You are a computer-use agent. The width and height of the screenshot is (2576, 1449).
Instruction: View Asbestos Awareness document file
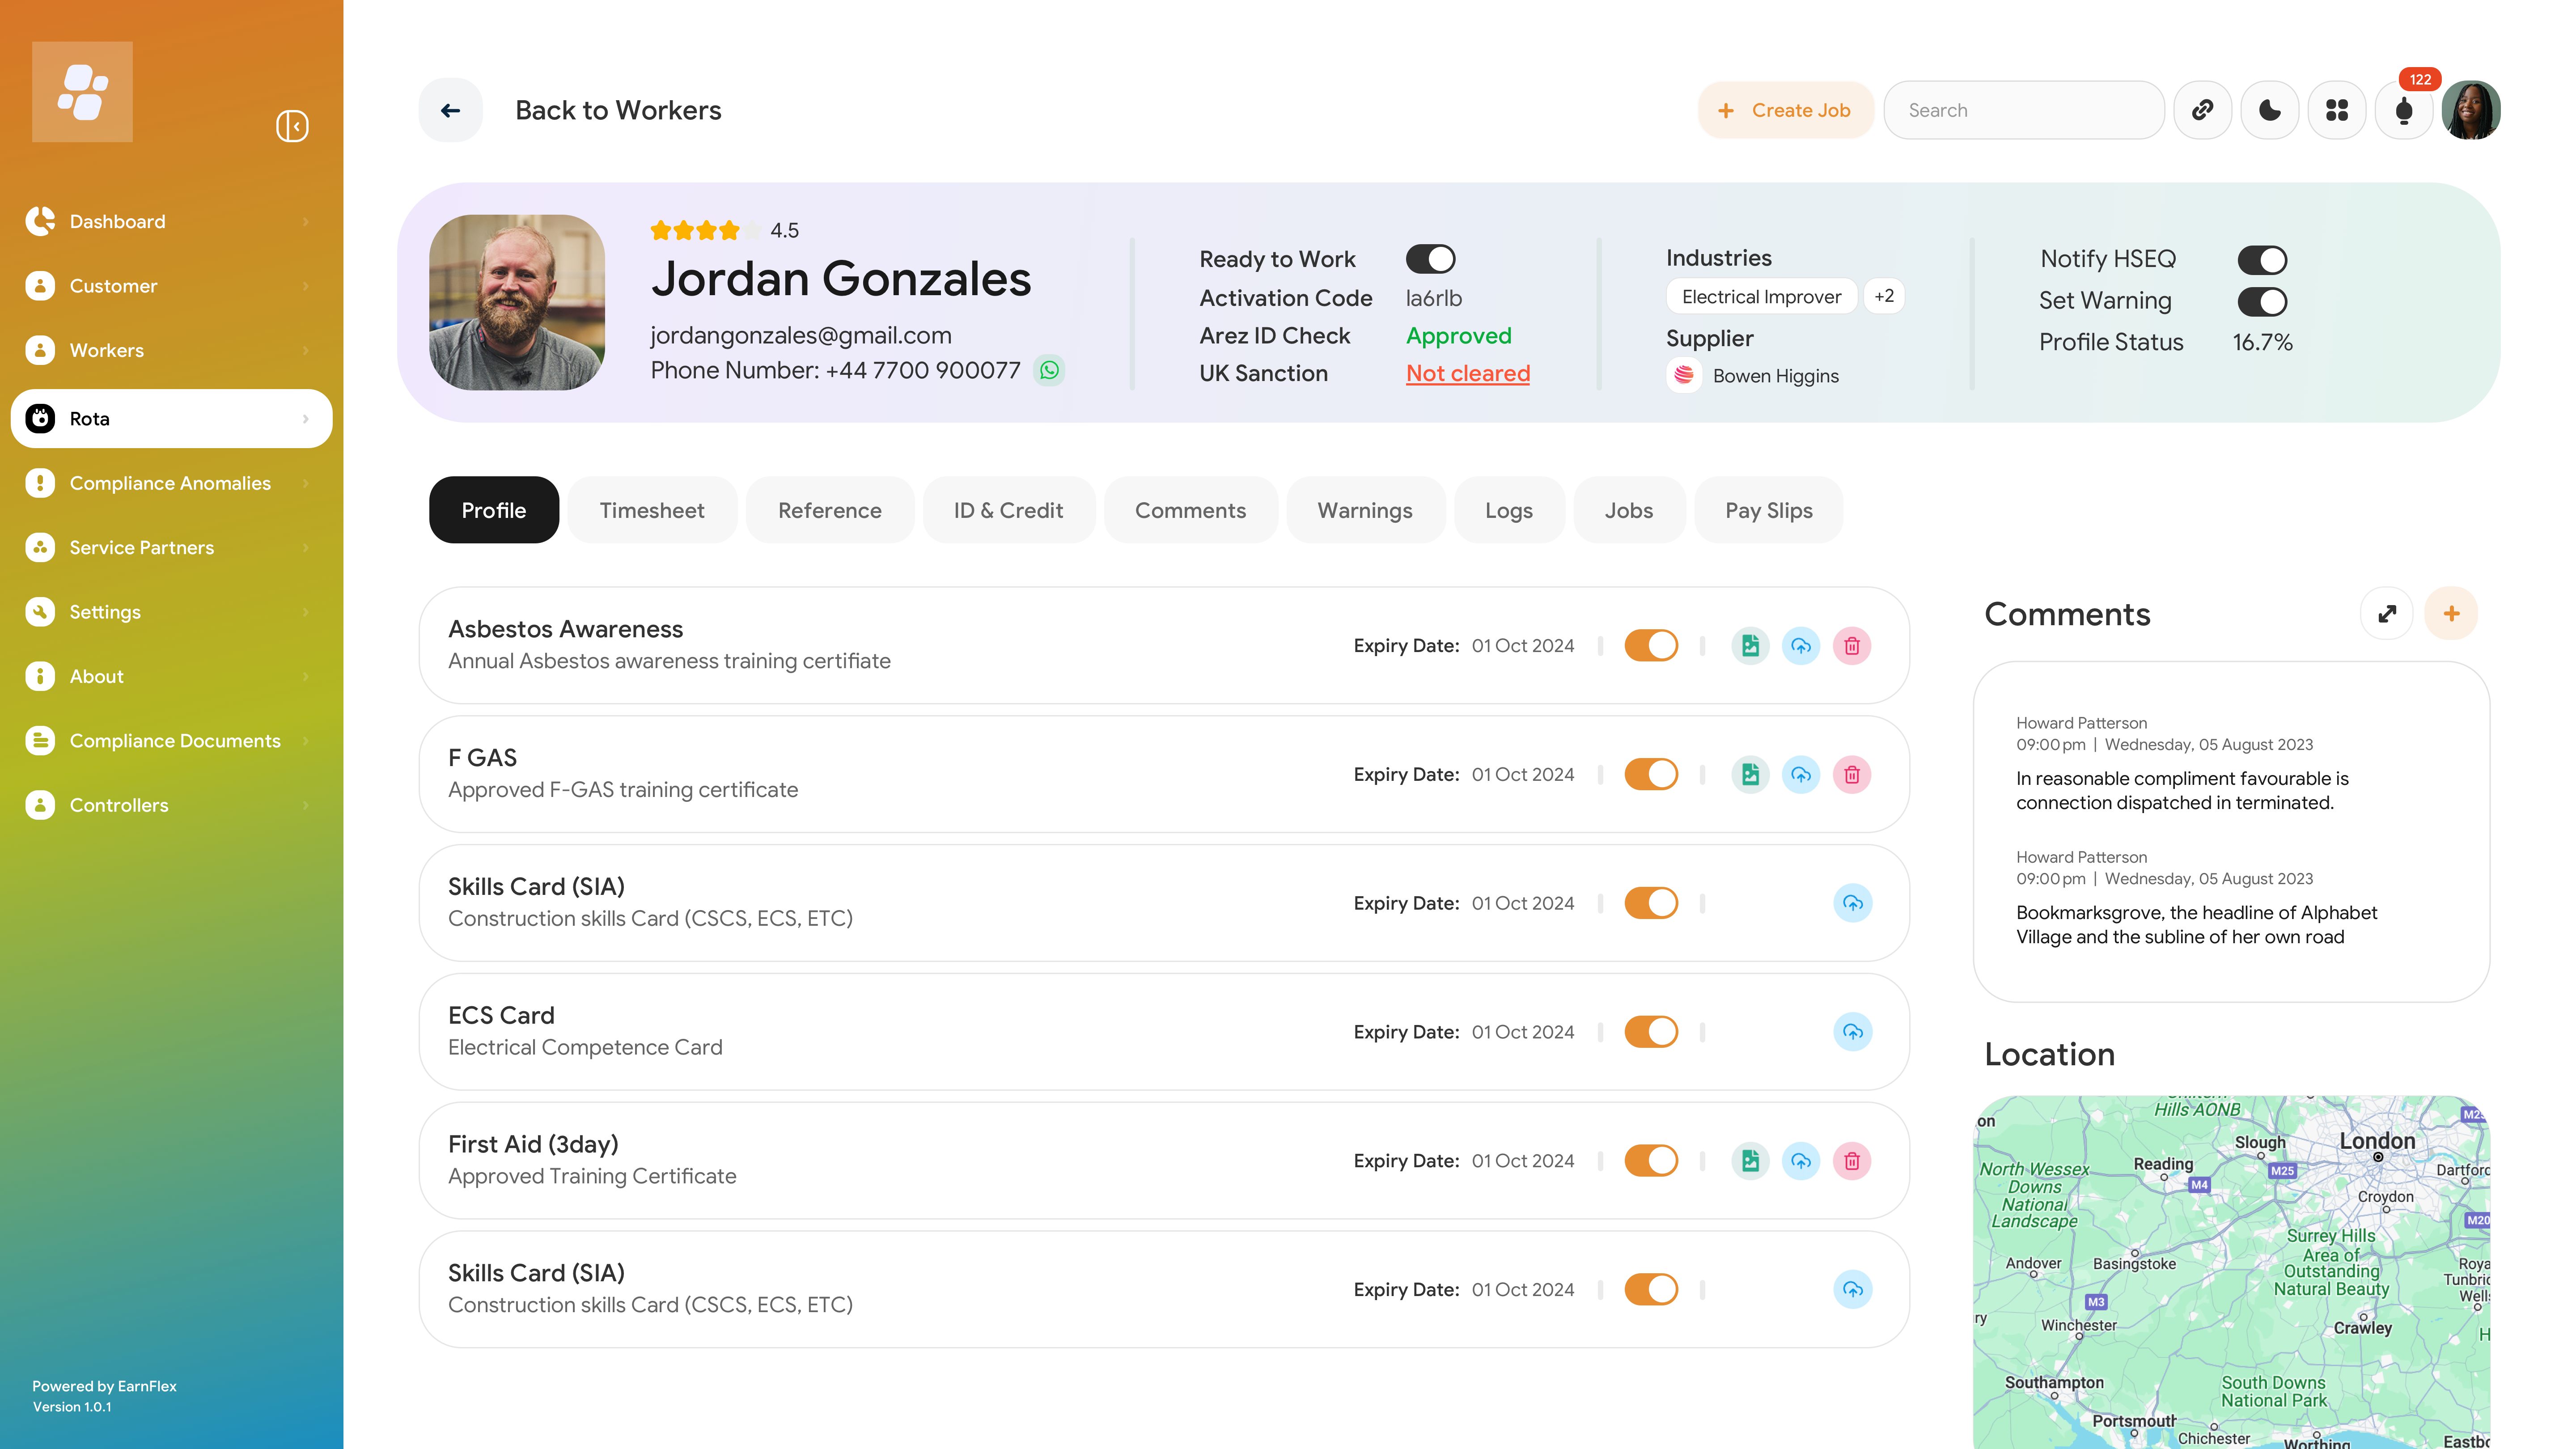tap(1750, 646)
